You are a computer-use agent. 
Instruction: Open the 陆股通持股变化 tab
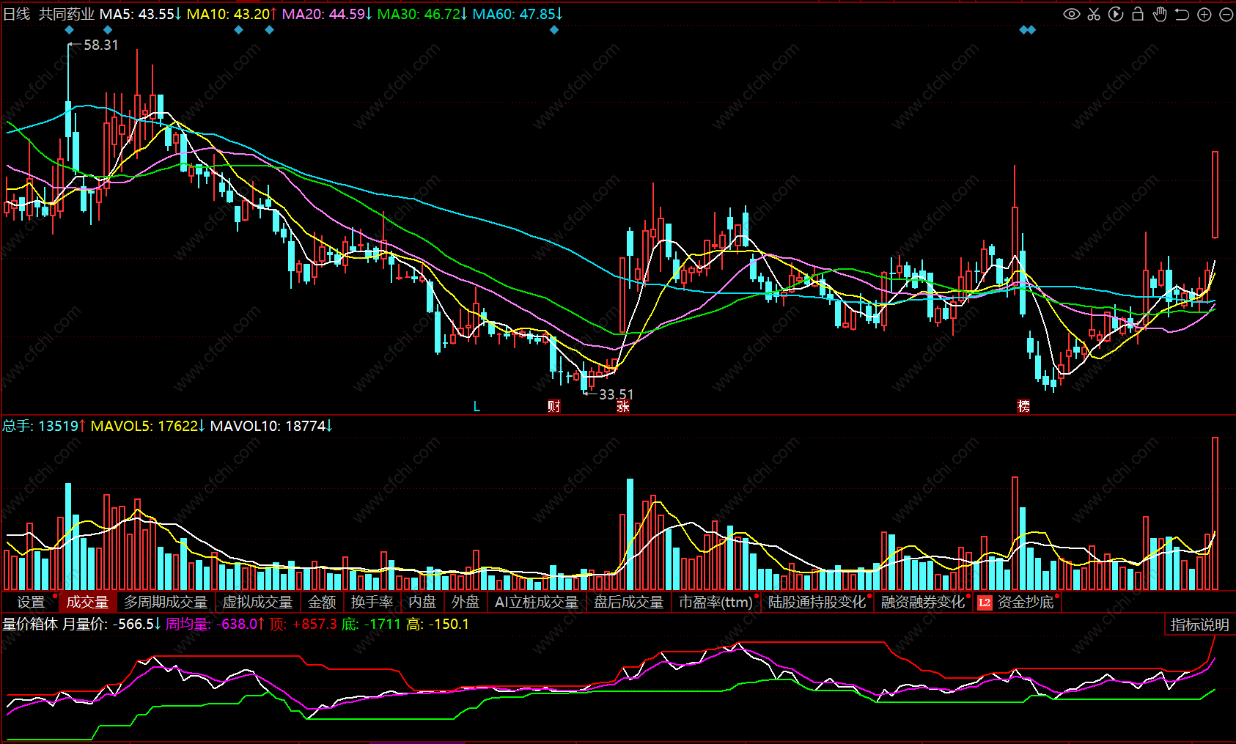pyautogui.click(x=817, y=602)
